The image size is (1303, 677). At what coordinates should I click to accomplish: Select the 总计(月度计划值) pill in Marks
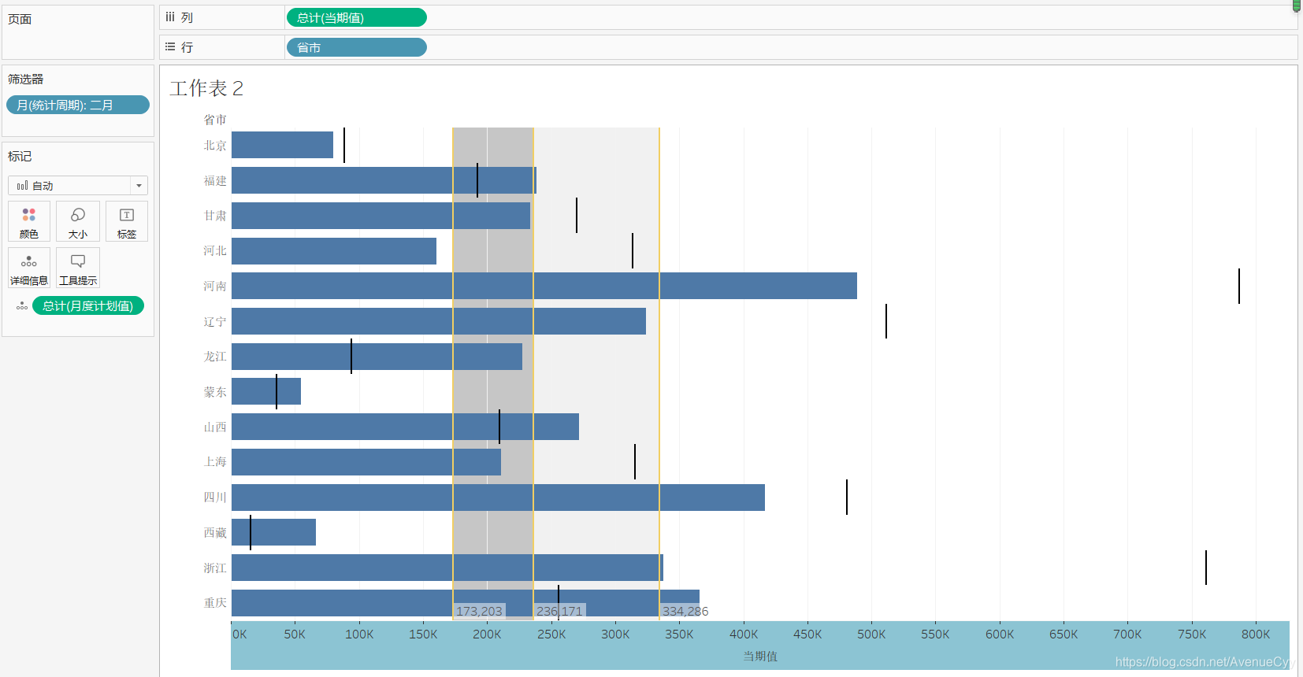click(88, 305)
